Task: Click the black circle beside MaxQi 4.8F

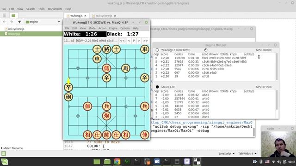Action: point(157,87)
